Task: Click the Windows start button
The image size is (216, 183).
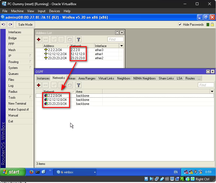Action: pyautogui.click(x=13, y=172)
